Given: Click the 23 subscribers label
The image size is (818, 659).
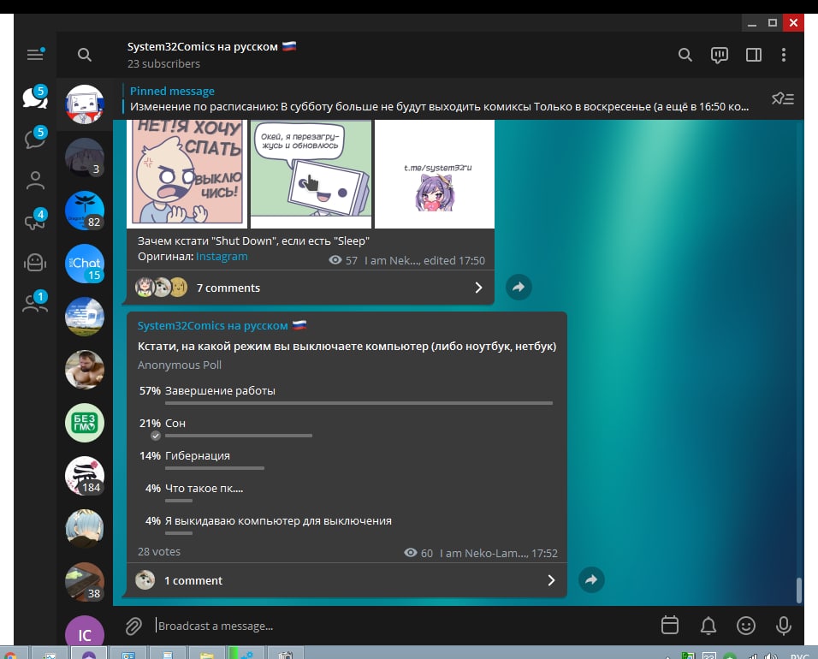Looking at the screenshot, I should [x=163, y=63].
